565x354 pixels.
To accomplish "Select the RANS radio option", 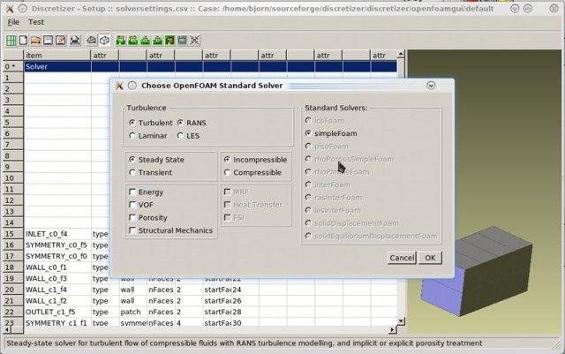I will [x=192, y=123].
